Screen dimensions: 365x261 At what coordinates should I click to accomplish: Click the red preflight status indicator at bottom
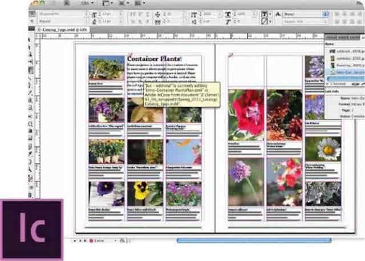91,242
